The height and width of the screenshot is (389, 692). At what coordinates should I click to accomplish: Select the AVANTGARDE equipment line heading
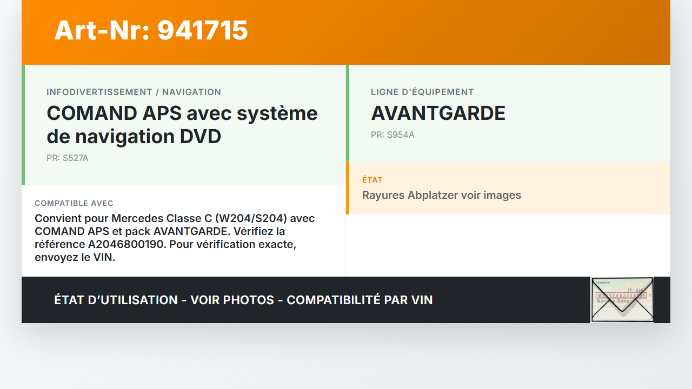click(x=438, y=113)
